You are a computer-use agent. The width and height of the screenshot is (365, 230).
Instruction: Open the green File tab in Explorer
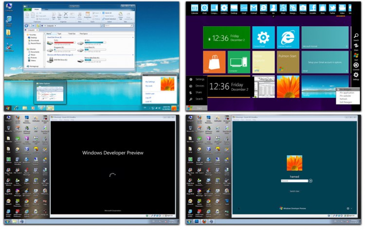(28, 10)
